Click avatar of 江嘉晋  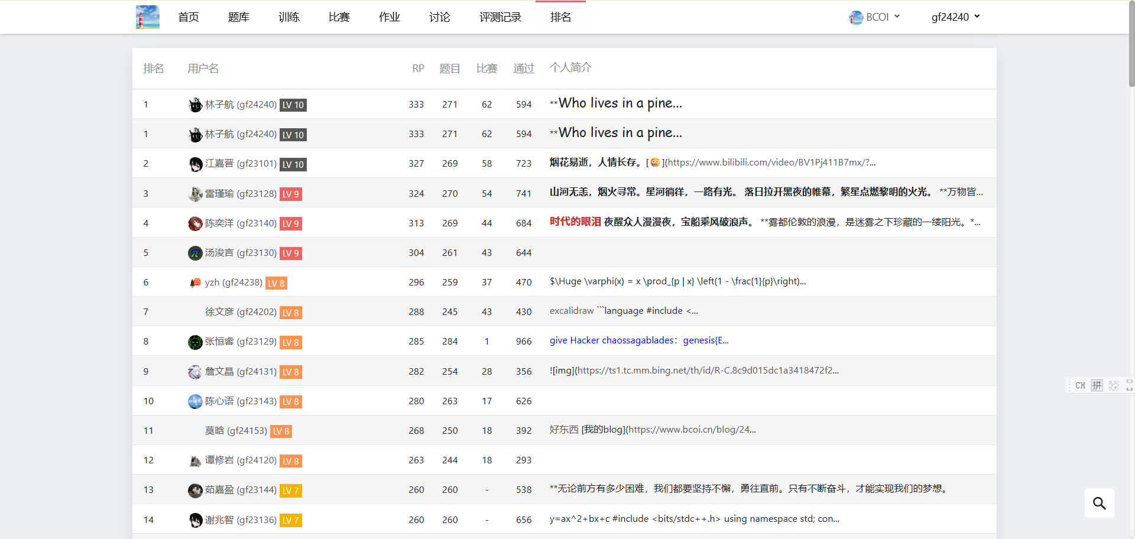point(195,164)
